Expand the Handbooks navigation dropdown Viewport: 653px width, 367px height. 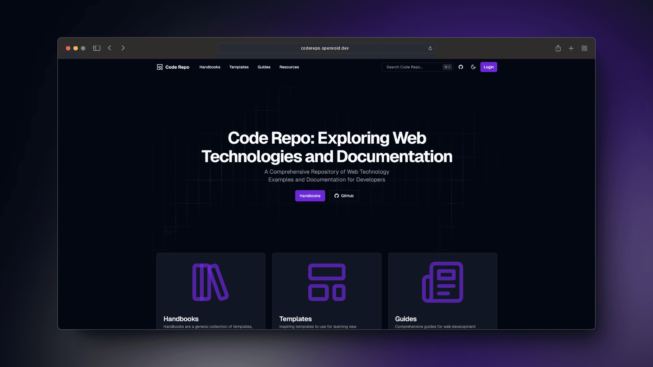coord(210,67)
